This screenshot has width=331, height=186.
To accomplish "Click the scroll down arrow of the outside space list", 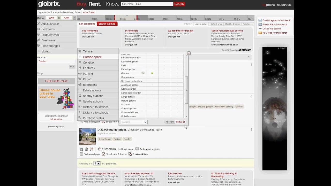I will pos(186,117).
